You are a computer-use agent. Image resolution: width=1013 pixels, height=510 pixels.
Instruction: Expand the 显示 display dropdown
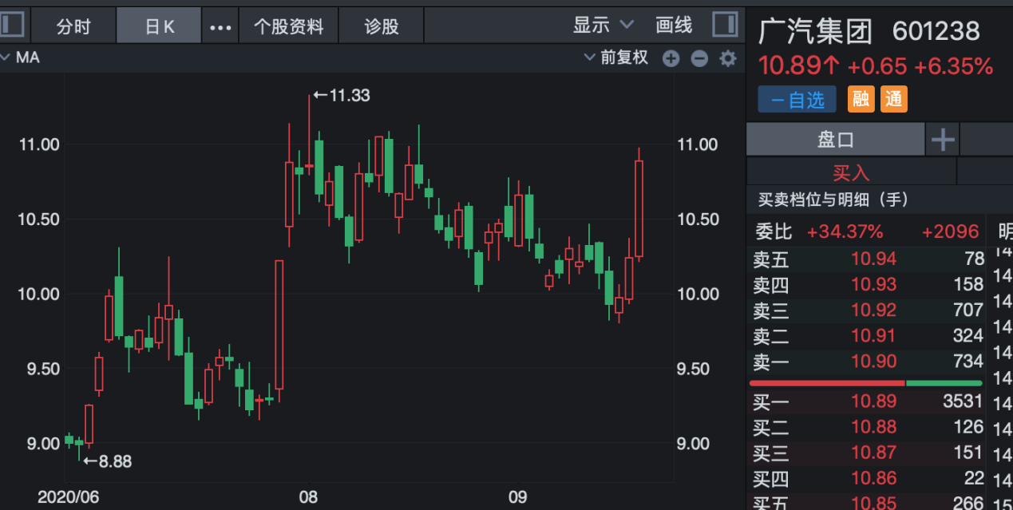tap(603, 26)
